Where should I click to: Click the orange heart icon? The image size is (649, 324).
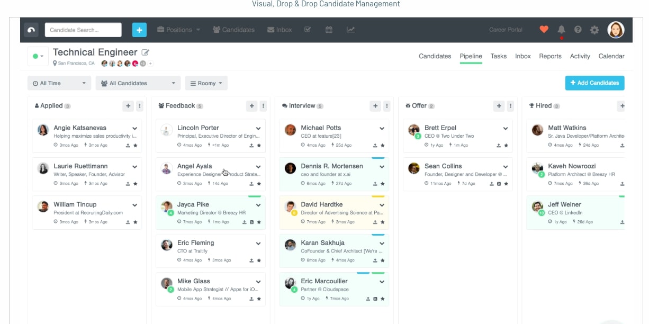544,30
